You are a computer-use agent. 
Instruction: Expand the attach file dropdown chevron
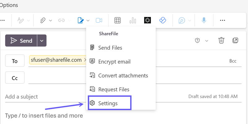click(51, 20)
